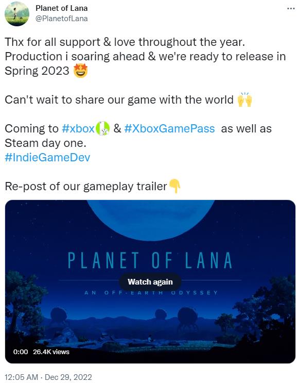Open the #xbox hashtag
The width and height of the screenshot is (299, 383).
tap(78, 128)
